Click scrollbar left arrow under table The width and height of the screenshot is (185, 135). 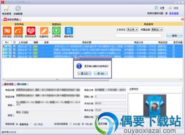click(x=4, y=79)
